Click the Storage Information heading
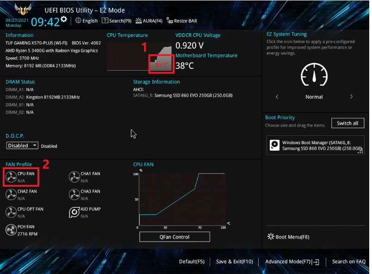The height and width of the screenshot is (274, 372). 156,82
